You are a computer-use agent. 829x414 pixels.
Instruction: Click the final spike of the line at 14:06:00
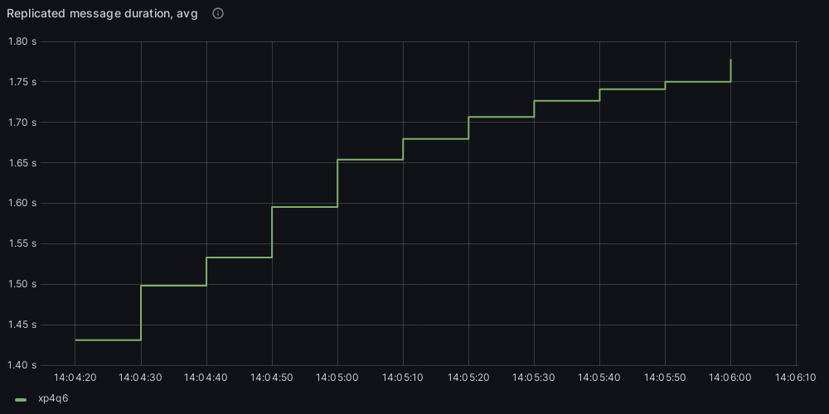click(x=730, y=66)
